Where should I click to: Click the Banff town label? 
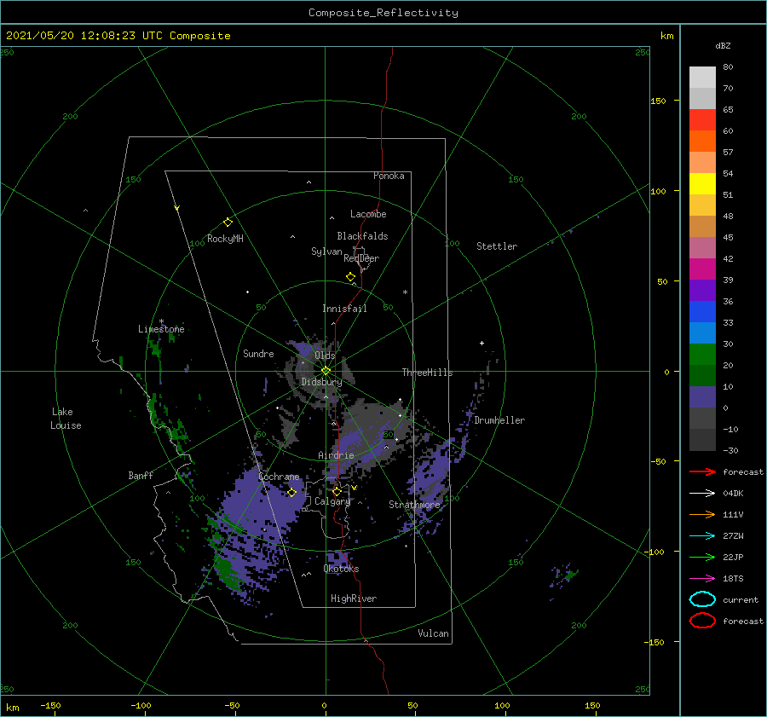click(141, 475)
